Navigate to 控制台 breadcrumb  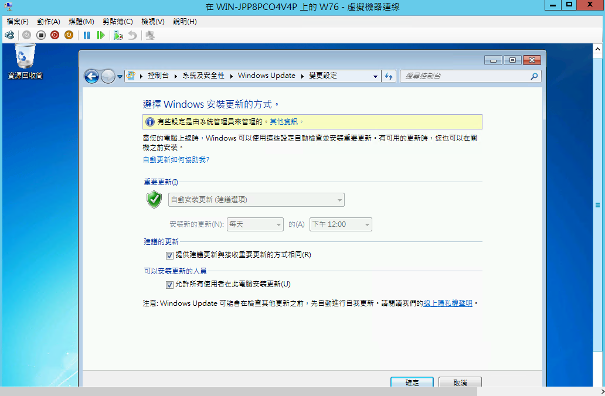pyautogui.click(x=158, y=76)
